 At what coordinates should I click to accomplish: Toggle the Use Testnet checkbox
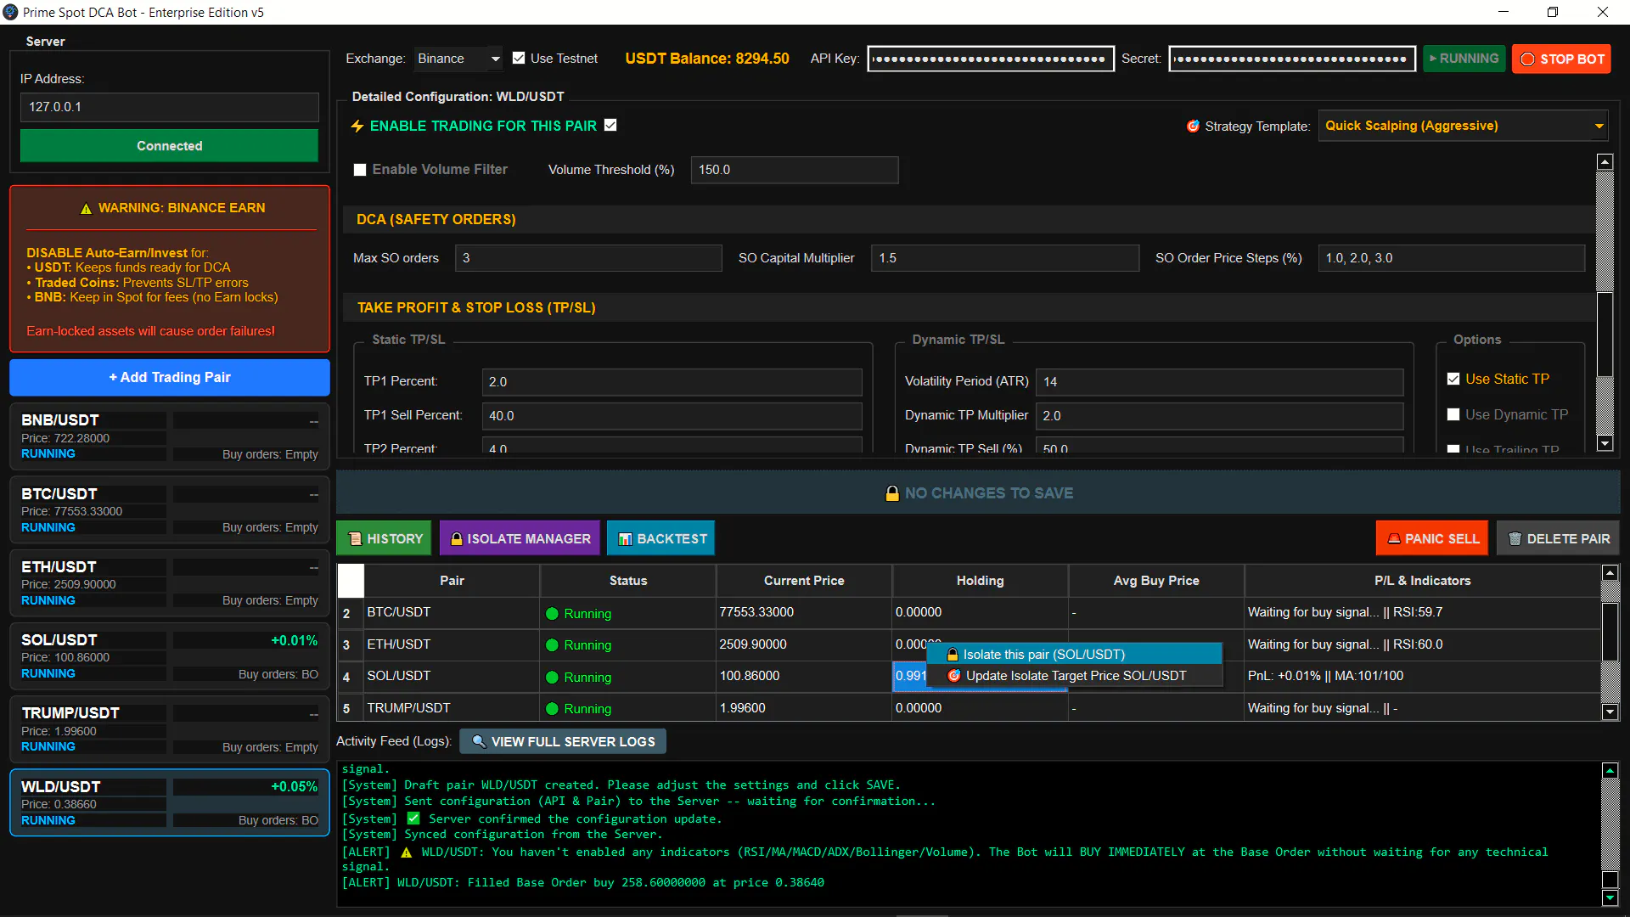(519, 59)
